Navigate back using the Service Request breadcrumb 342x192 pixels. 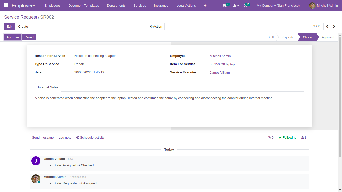click(x=20, y=17)
